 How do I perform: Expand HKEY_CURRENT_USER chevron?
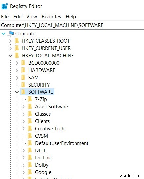pyautogui.click(x=10, y=48)
